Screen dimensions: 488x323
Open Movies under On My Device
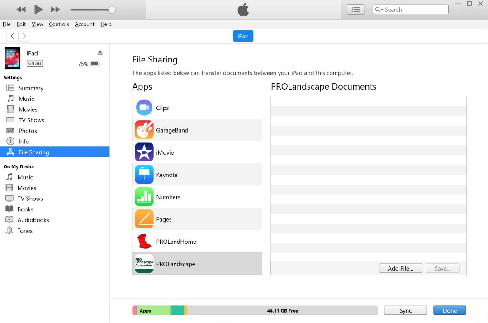tap(55, 188)
